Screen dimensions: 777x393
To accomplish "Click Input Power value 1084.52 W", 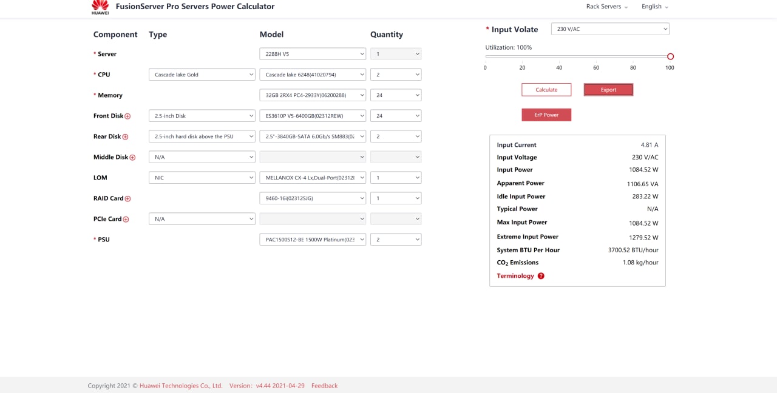I will click(x=642, y=170).
